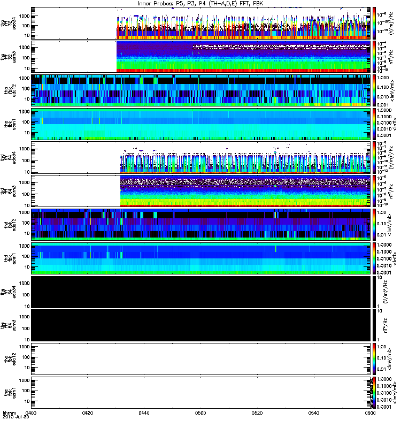Click the 'the fff 64 scm3' y-axis label
Viewport: 401px width, 428px height.
point(8,325)
